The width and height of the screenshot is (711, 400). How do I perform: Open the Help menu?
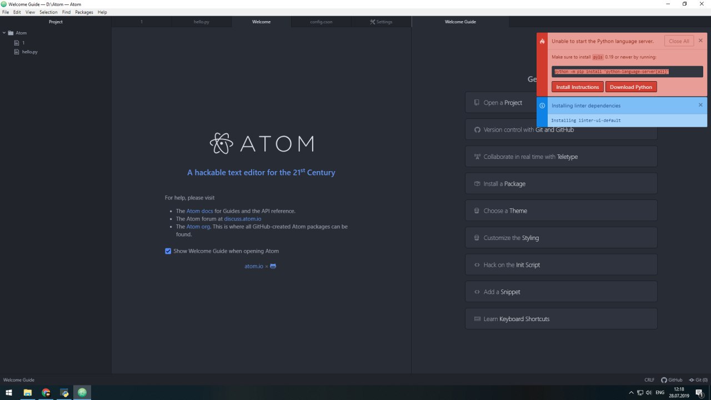(102, 12)
